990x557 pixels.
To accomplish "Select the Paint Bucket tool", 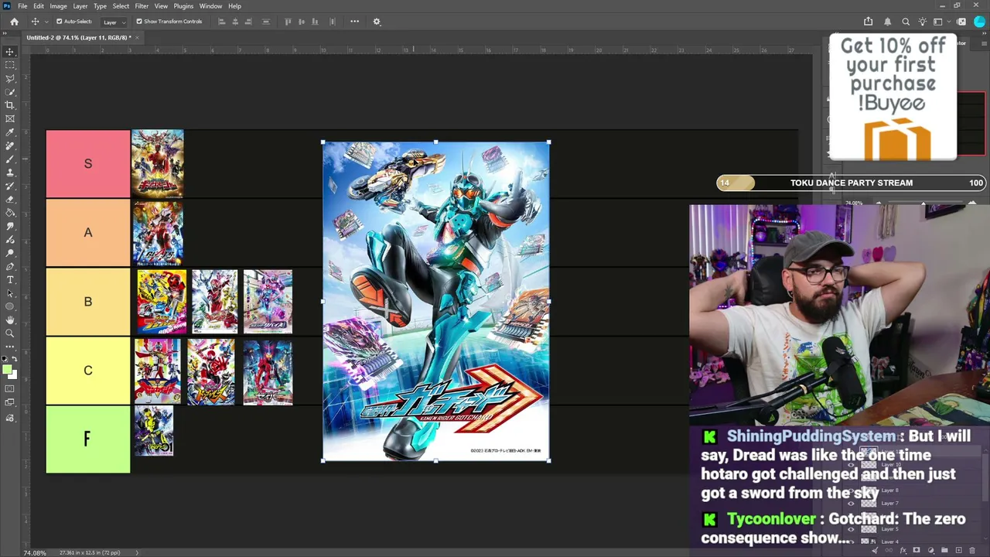I will click(10, 213).
